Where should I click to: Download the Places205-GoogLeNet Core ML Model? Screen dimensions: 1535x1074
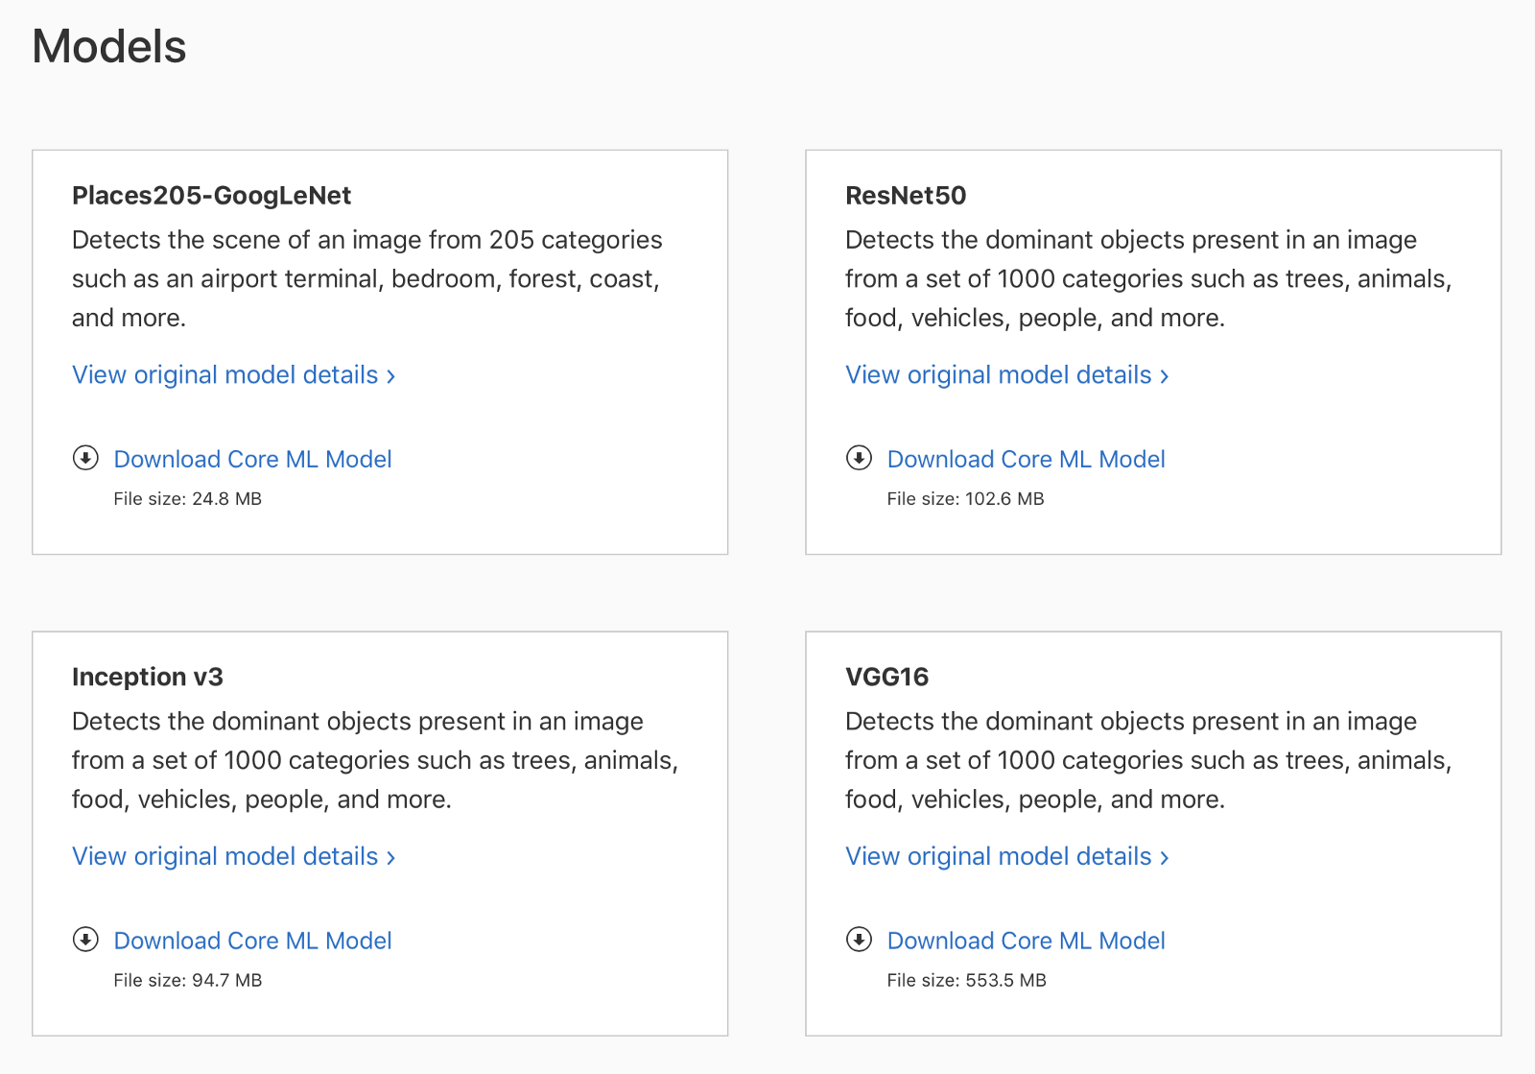252,460
